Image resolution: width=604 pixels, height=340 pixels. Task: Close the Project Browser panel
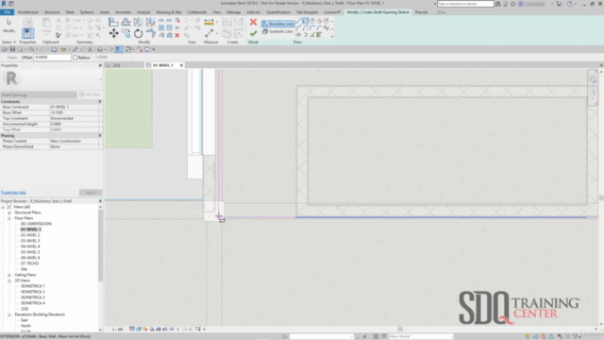click(100, 201)
